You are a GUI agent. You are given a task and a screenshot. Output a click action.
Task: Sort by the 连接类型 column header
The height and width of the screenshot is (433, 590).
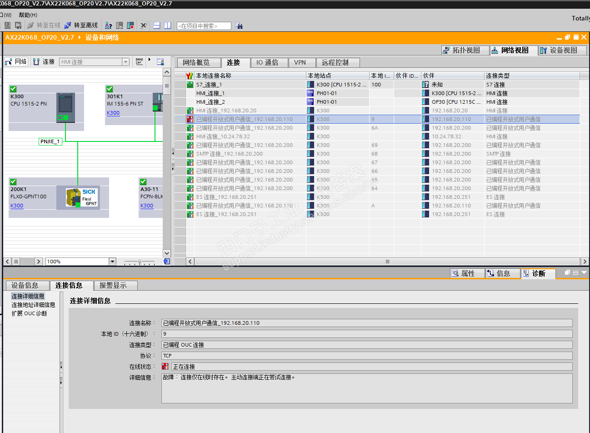click(x=531, y=76)
